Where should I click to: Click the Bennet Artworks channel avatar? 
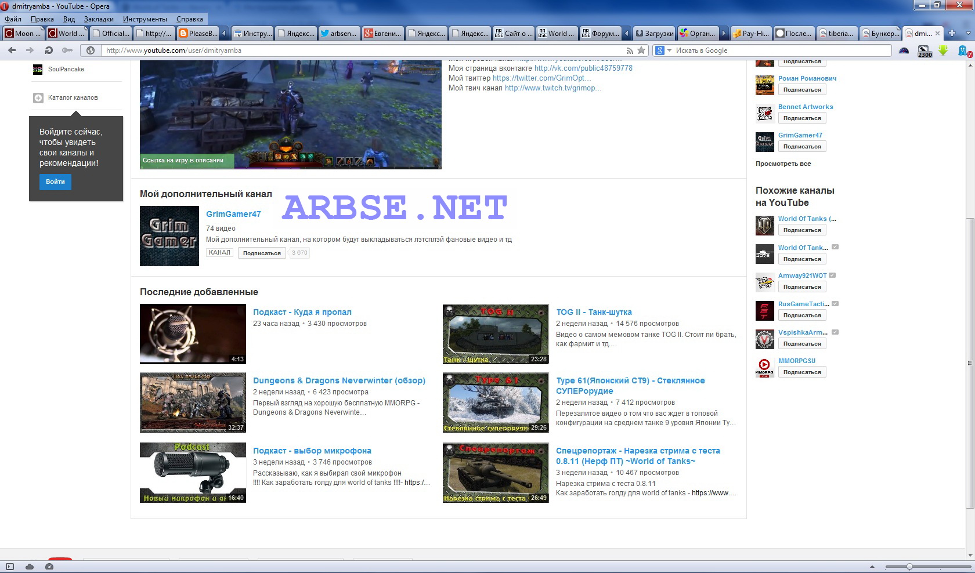765,113
